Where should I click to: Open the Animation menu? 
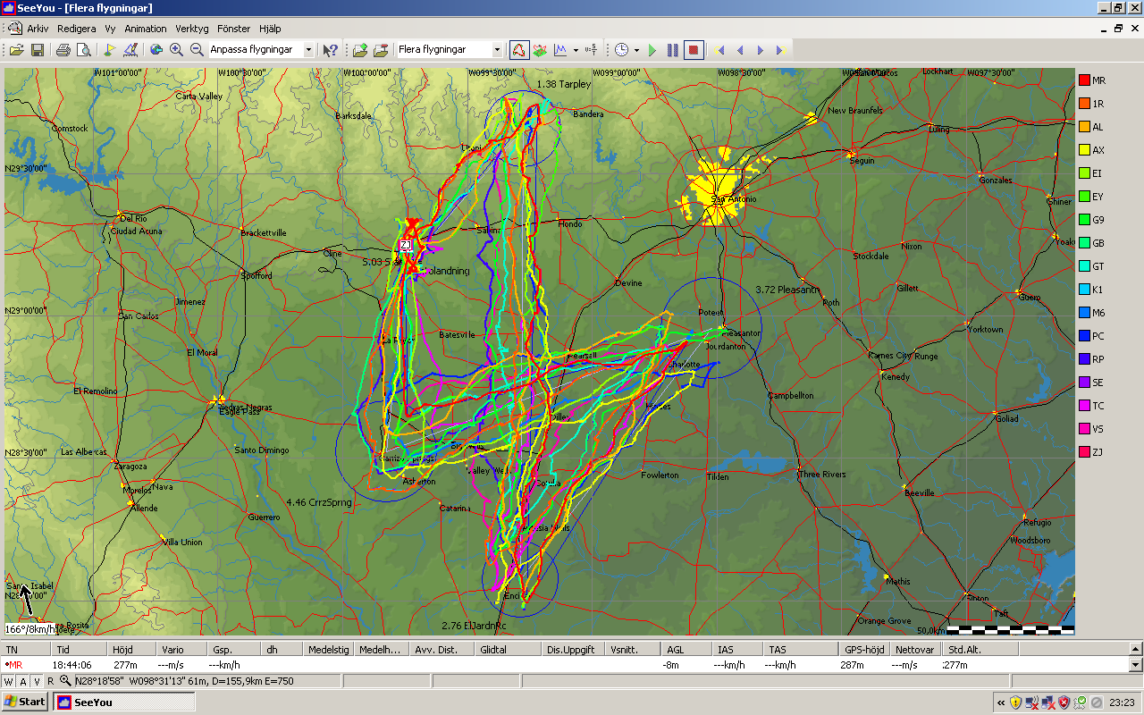[x=145, y=29]
